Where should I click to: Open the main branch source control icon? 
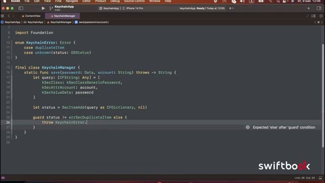[x=51, y=8]
